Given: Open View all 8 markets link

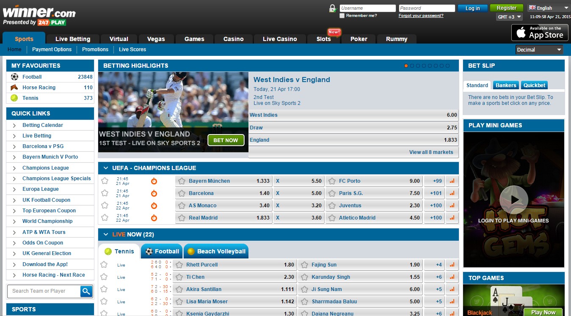Looking at the screenshot, I should tap(431, 152).
